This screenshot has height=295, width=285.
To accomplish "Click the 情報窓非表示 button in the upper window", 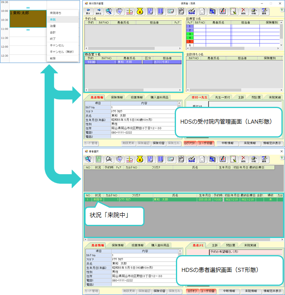I will 273,143.
